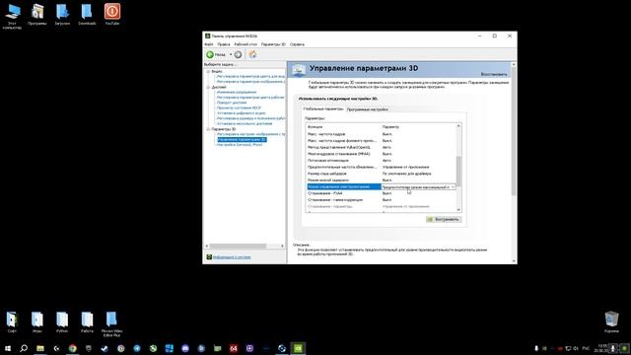Open File Explorer from the taskbar
This screenshot has width=631, height=355.
pyautogui.click(x=40, y=348)
